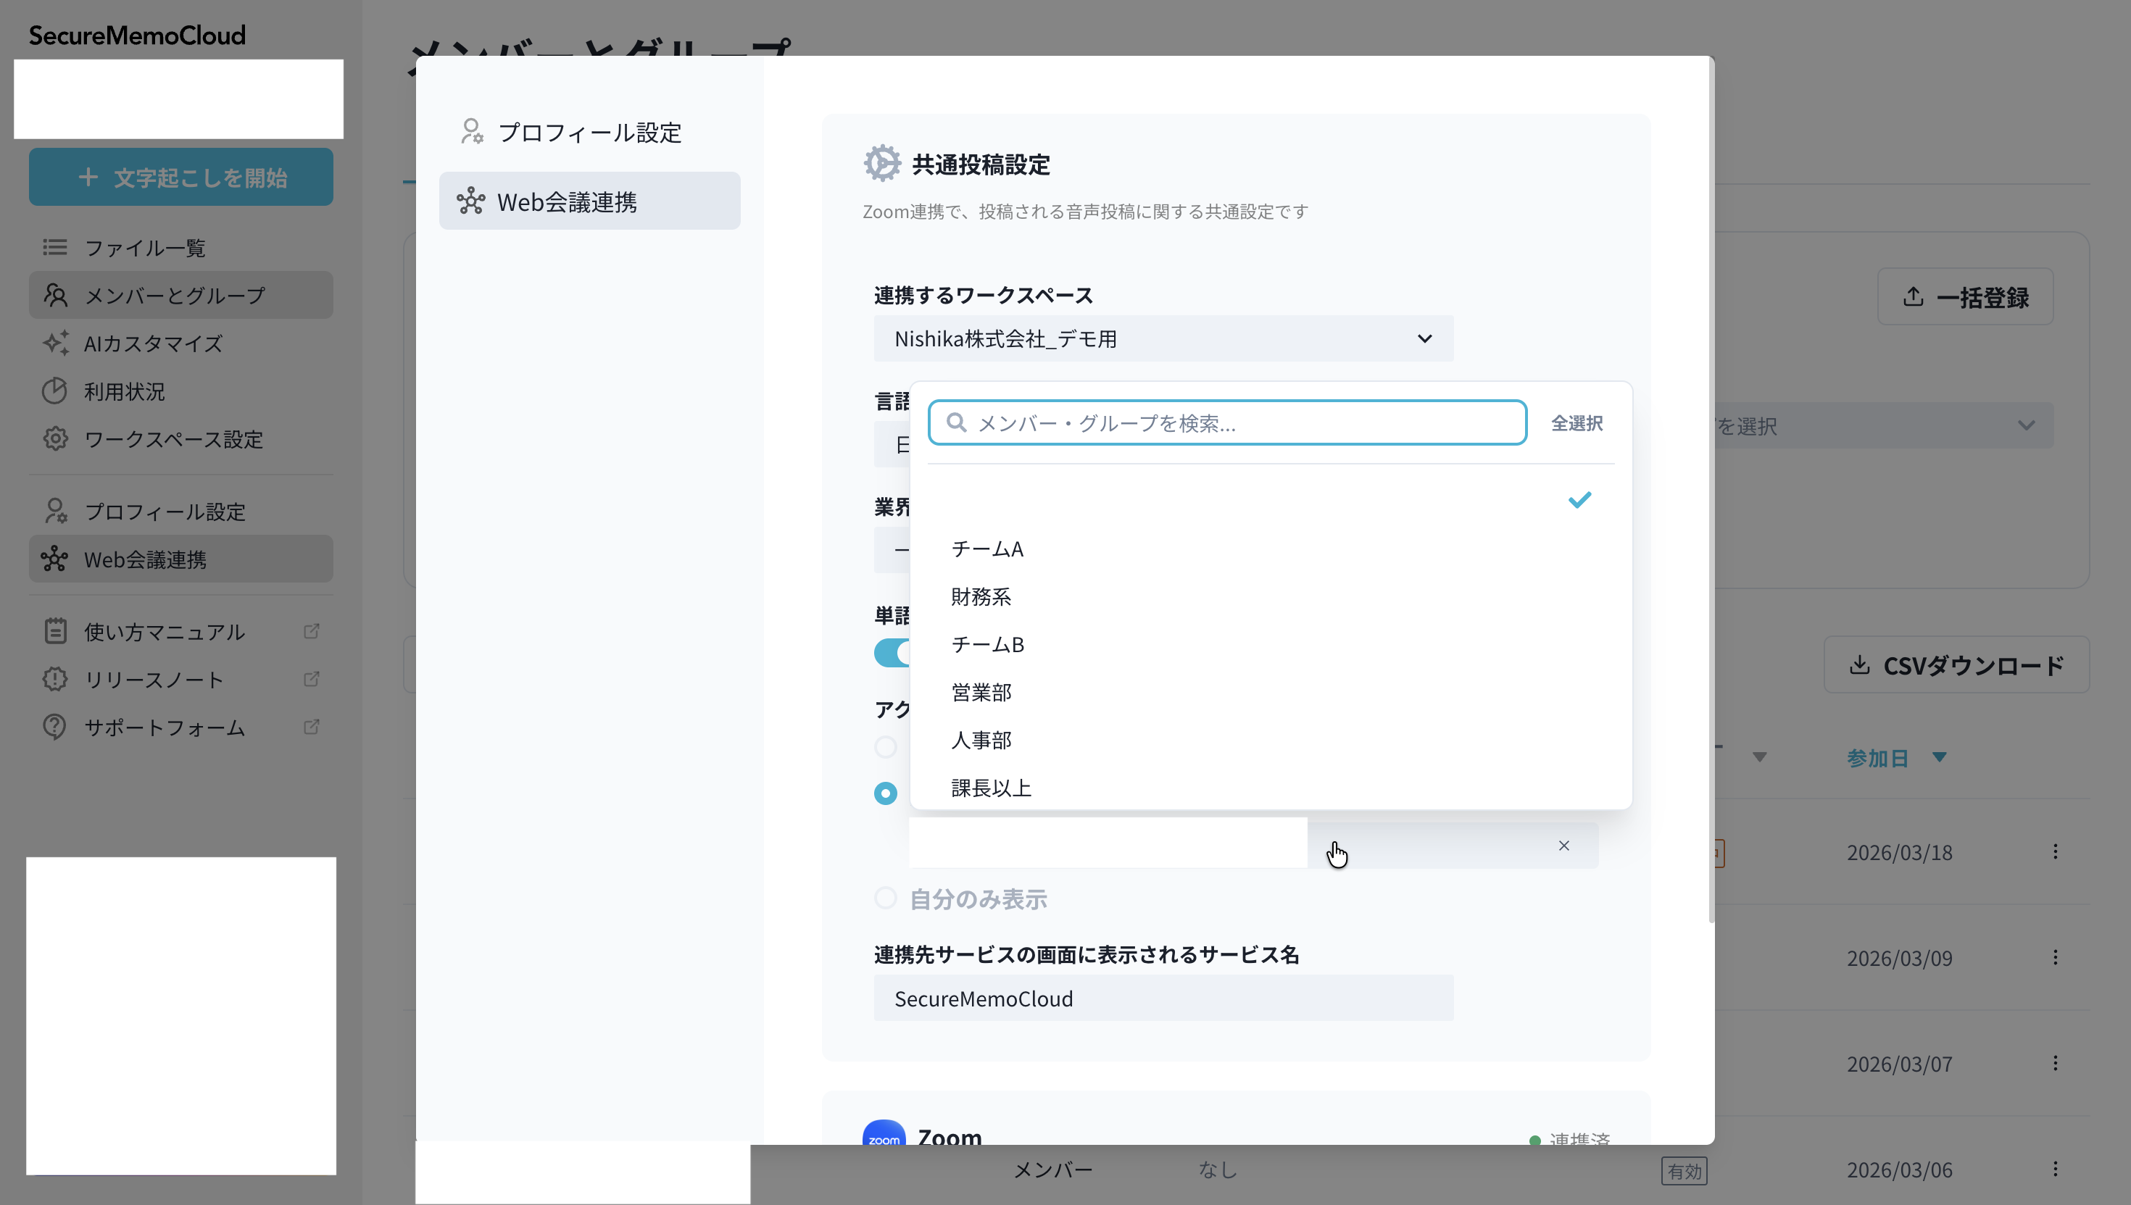
Task: Uncheck the selected group via its checkmark
Action: [1579, 500]
